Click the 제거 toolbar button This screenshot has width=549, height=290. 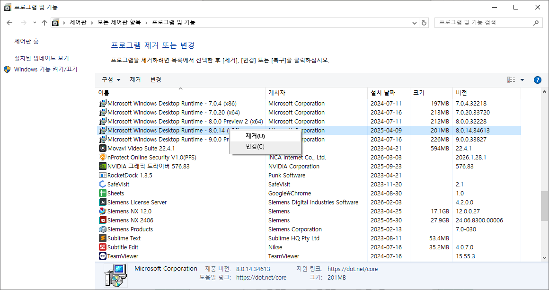[135, 80]
